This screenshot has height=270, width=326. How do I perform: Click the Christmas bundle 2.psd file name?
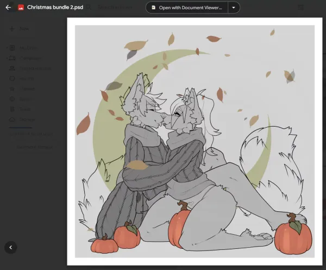55,8
